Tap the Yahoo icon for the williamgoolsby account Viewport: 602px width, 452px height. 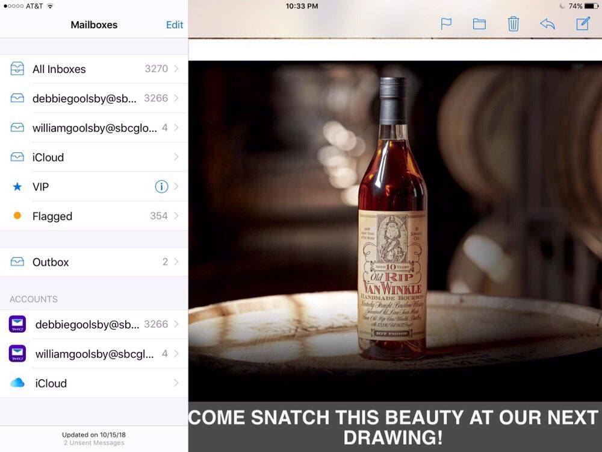click(x=17, y=354)
